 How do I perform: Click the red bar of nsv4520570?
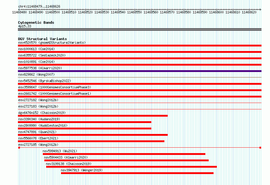pyautogui.click(x=140, y=46)
